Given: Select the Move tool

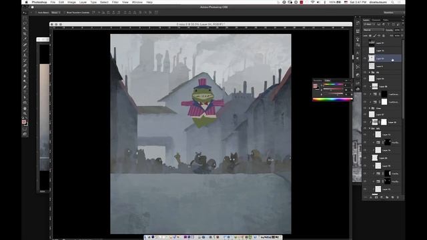Looking at the screenshot, I should 25,13.
